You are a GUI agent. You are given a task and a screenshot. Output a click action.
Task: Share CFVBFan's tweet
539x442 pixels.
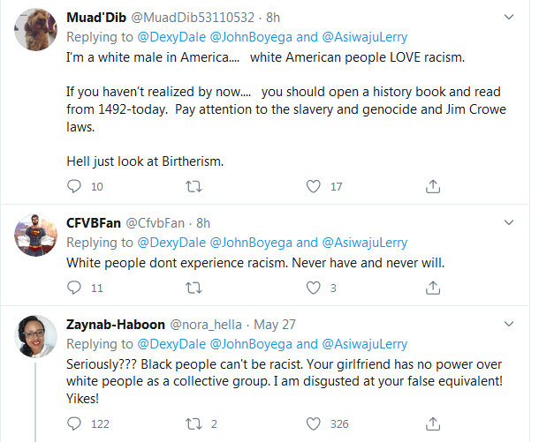coord(433,288)
